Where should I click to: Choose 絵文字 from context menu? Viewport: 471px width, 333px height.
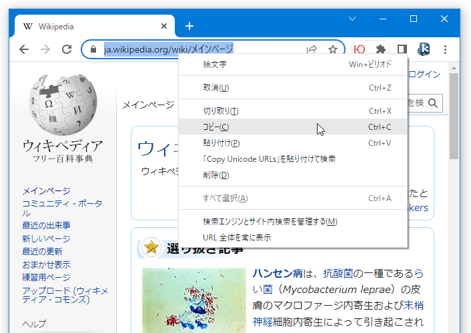pos(293,65)
